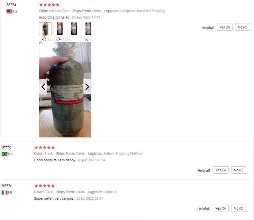Mark A***a's review as not helpful

pos(242,27)
